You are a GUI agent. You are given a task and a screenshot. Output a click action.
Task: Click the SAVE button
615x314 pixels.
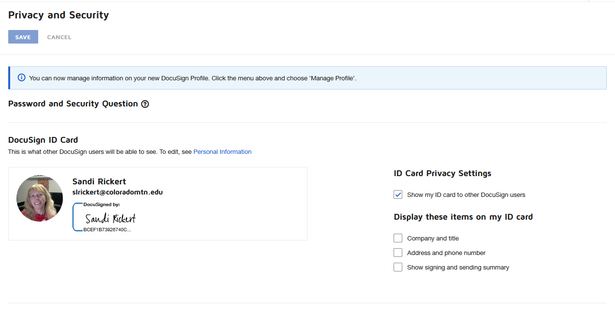23,37
